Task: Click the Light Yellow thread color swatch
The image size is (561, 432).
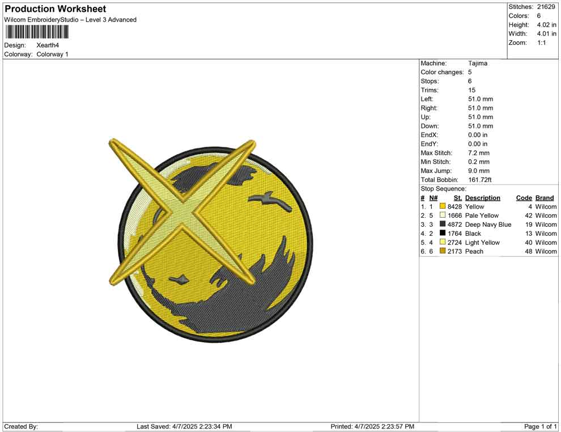Action: [x=443, y=242]
